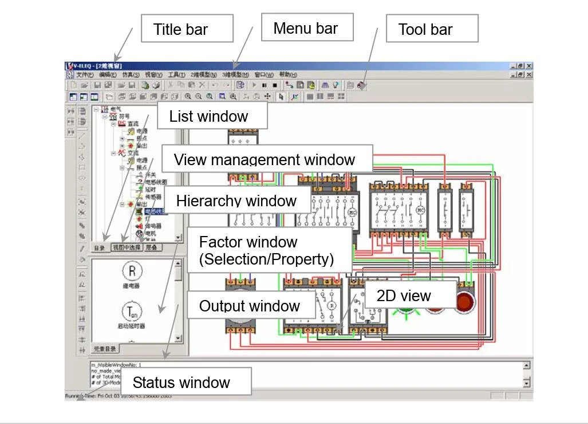
Task: Stop the simulation using the stop icon
Action: click(276, 85)
